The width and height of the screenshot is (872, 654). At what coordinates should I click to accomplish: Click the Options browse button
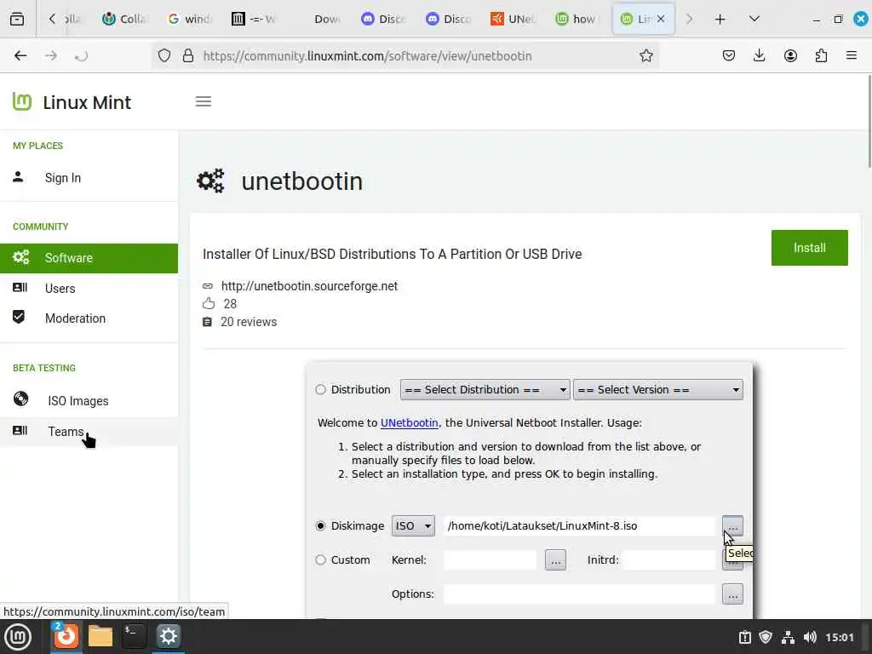(x=732, y=594)
